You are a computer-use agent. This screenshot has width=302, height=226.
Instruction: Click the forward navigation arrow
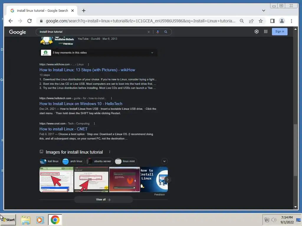pyautogui.click(x=20, y=21)
